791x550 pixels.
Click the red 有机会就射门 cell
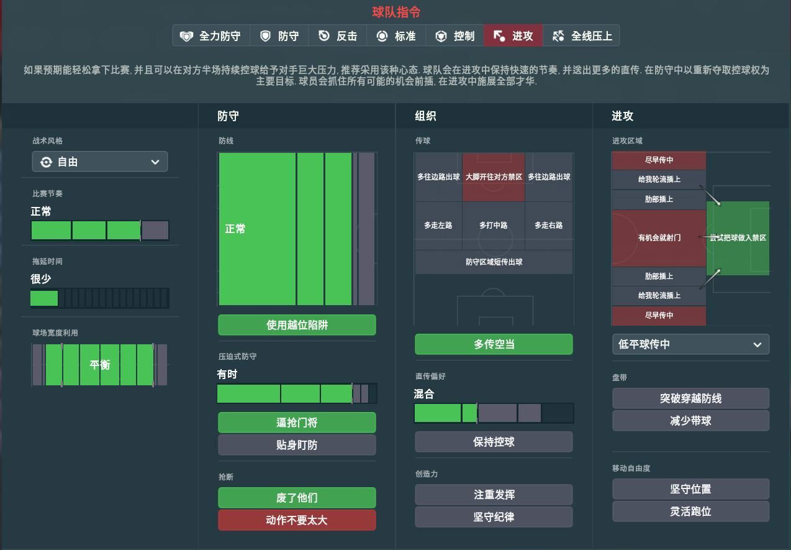click(x=659, y=238)
